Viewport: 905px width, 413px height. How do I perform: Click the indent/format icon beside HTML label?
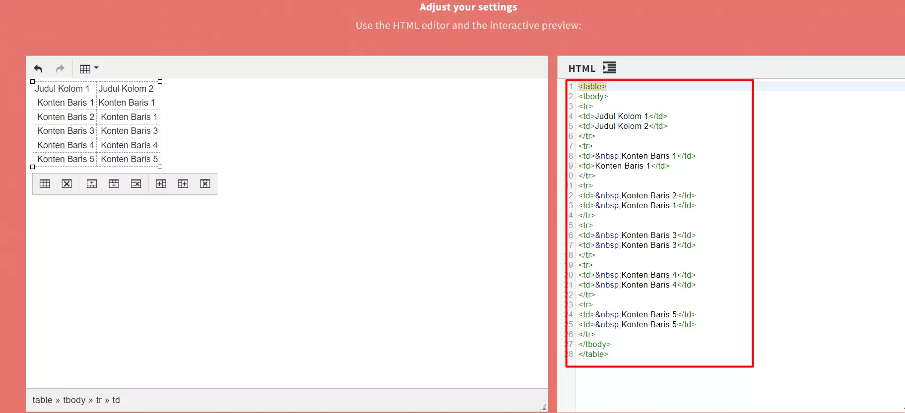coord(609,67)
